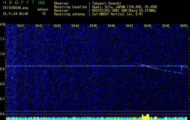Click the 0646 time label

(x=111, y=26)
